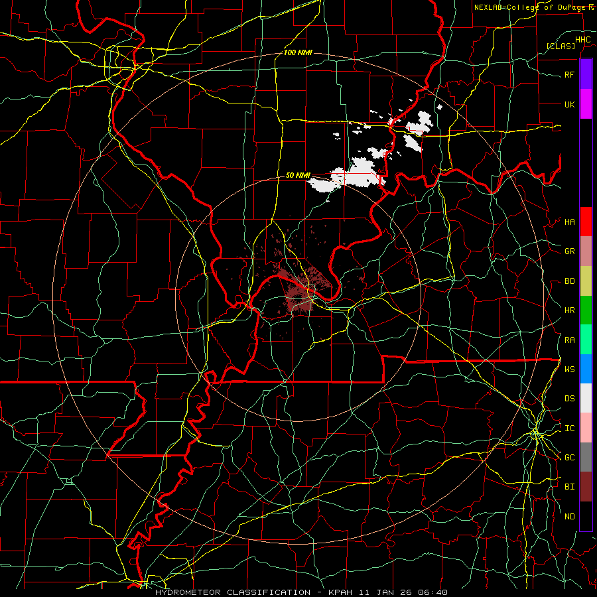Click the HA legend label
The width and height of the screenshot is (597, 597).
569,222
